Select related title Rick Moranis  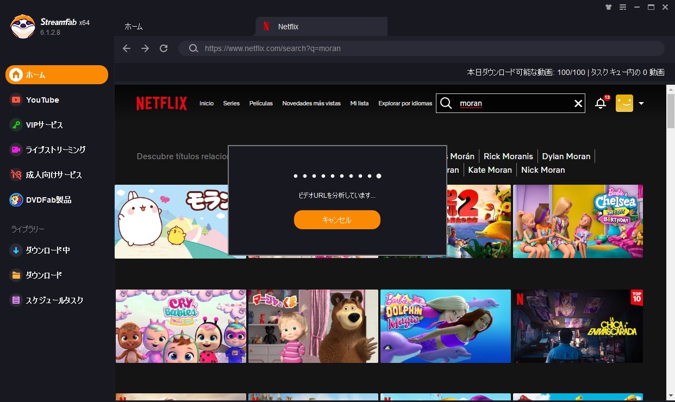point(508,156)
